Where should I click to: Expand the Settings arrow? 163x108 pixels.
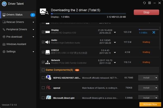coord(33,52)
